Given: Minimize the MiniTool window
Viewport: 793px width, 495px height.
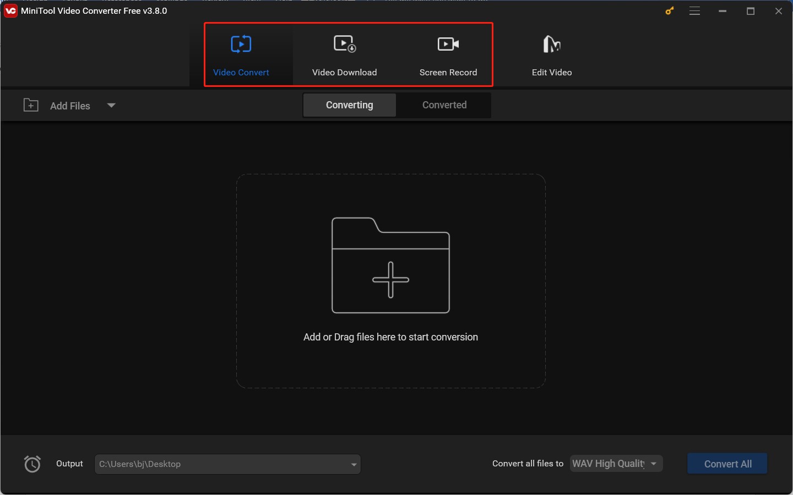Looking at the screenshot, I should 723,11.
